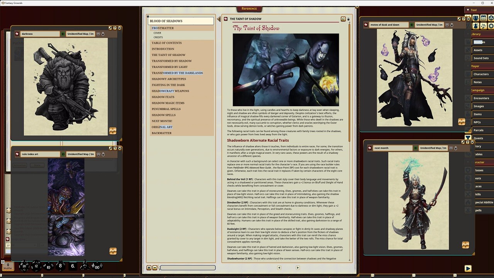Click the index search input field
494x278 pixels.
tap(188, 268)
